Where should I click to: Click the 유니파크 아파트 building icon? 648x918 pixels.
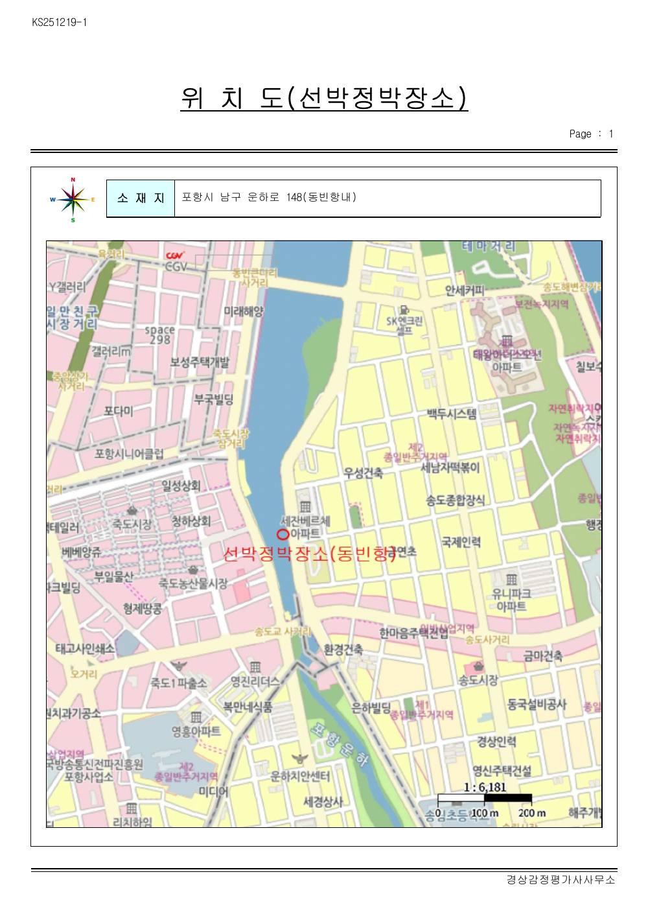pos(511,579)
